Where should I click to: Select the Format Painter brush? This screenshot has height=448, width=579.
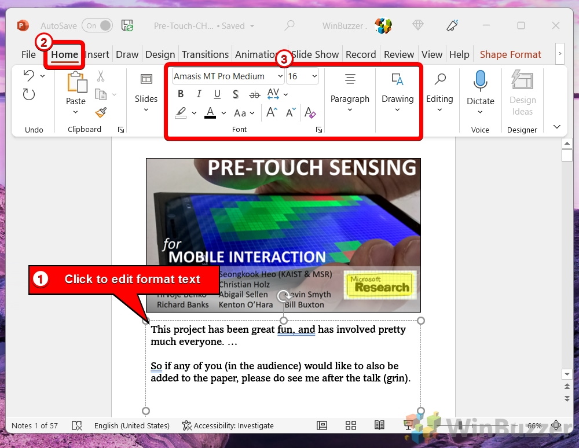click(101, 112)
